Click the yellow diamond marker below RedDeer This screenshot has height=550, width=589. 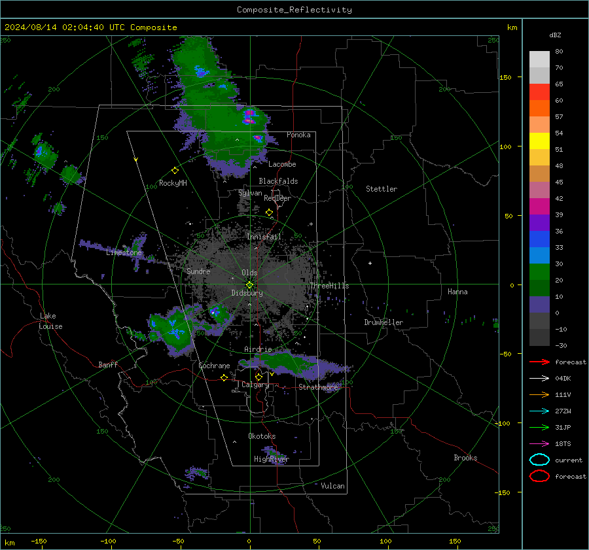(x=269, y=213)
